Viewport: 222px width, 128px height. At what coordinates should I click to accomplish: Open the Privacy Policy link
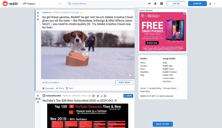(x=170, y=88)
